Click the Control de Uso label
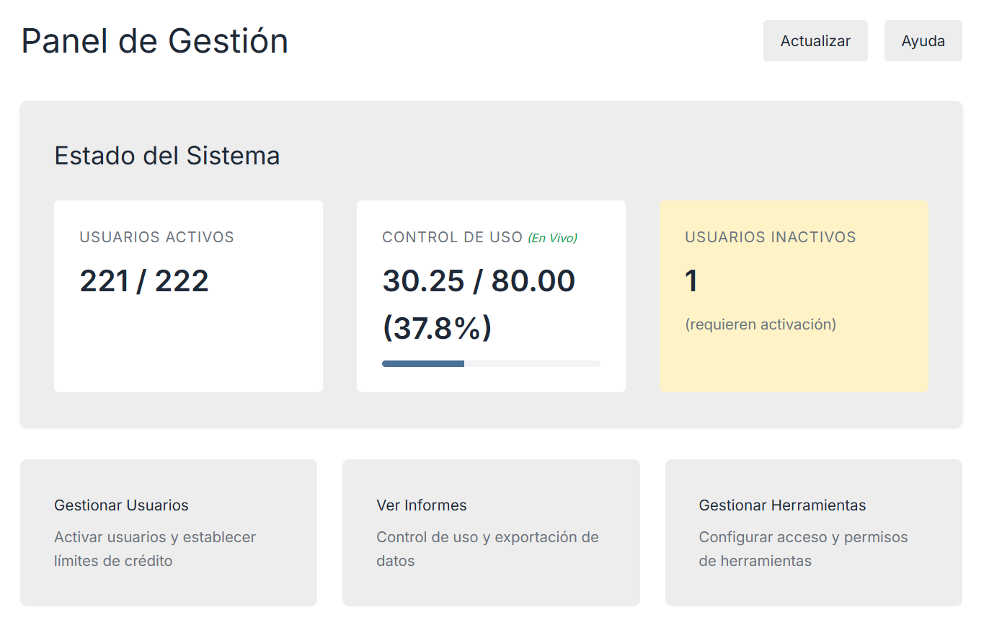This screenshot has height=633, width=989. (x=452, y=237)
